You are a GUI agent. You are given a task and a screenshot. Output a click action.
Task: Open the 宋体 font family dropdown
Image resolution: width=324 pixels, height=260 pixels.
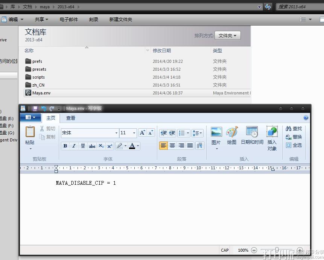click(117, 133)
